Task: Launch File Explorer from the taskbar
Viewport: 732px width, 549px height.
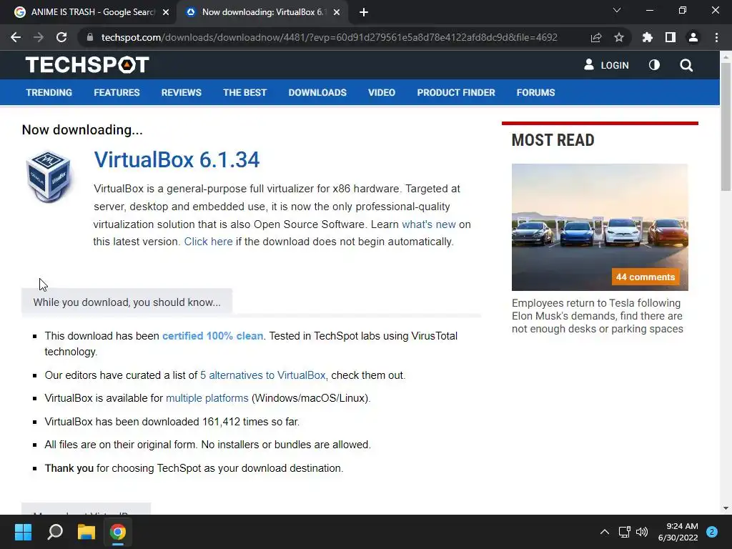Action: pyautogui.click(x=86, y=532)
